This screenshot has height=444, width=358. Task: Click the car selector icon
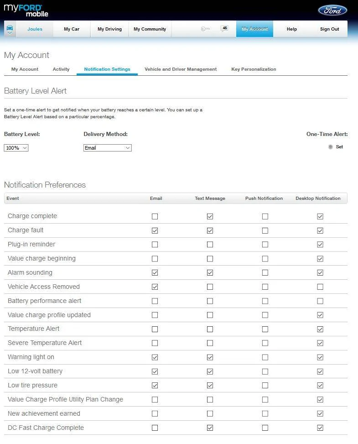(x=10, y=28)
